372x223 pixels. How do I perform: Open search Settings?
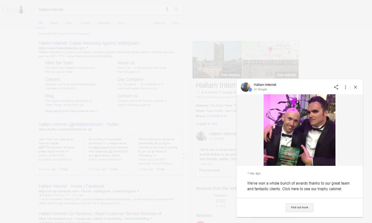pos(159,23)
